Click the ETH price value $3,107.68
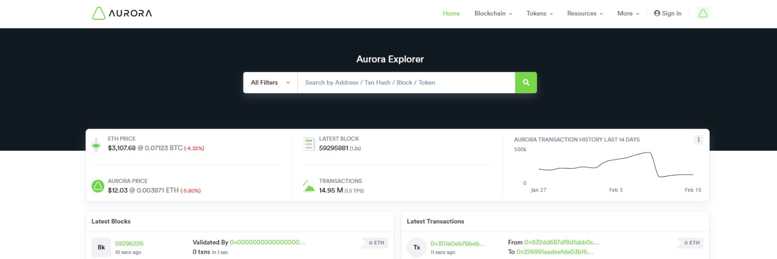Viewport: 777px width, 259px height. tap(121, 148)
